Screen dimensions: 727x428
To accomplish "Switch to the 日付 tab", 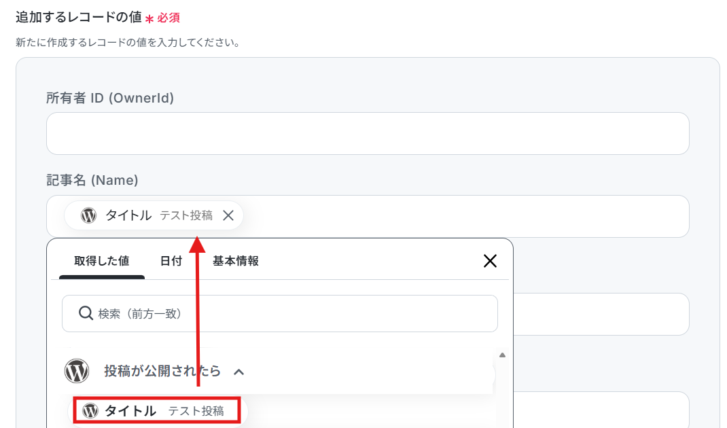I will pos(171,261).
